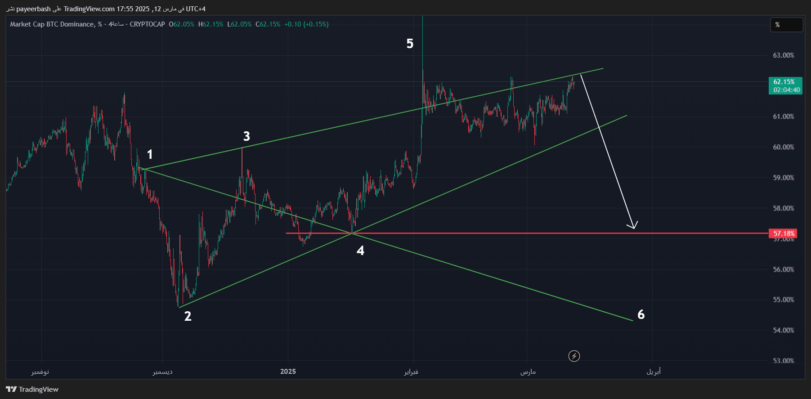Image resolution: width=811 pixels, height=399 pixels.
Task: Click the close value C62.15%
Action: click(268, 24)
